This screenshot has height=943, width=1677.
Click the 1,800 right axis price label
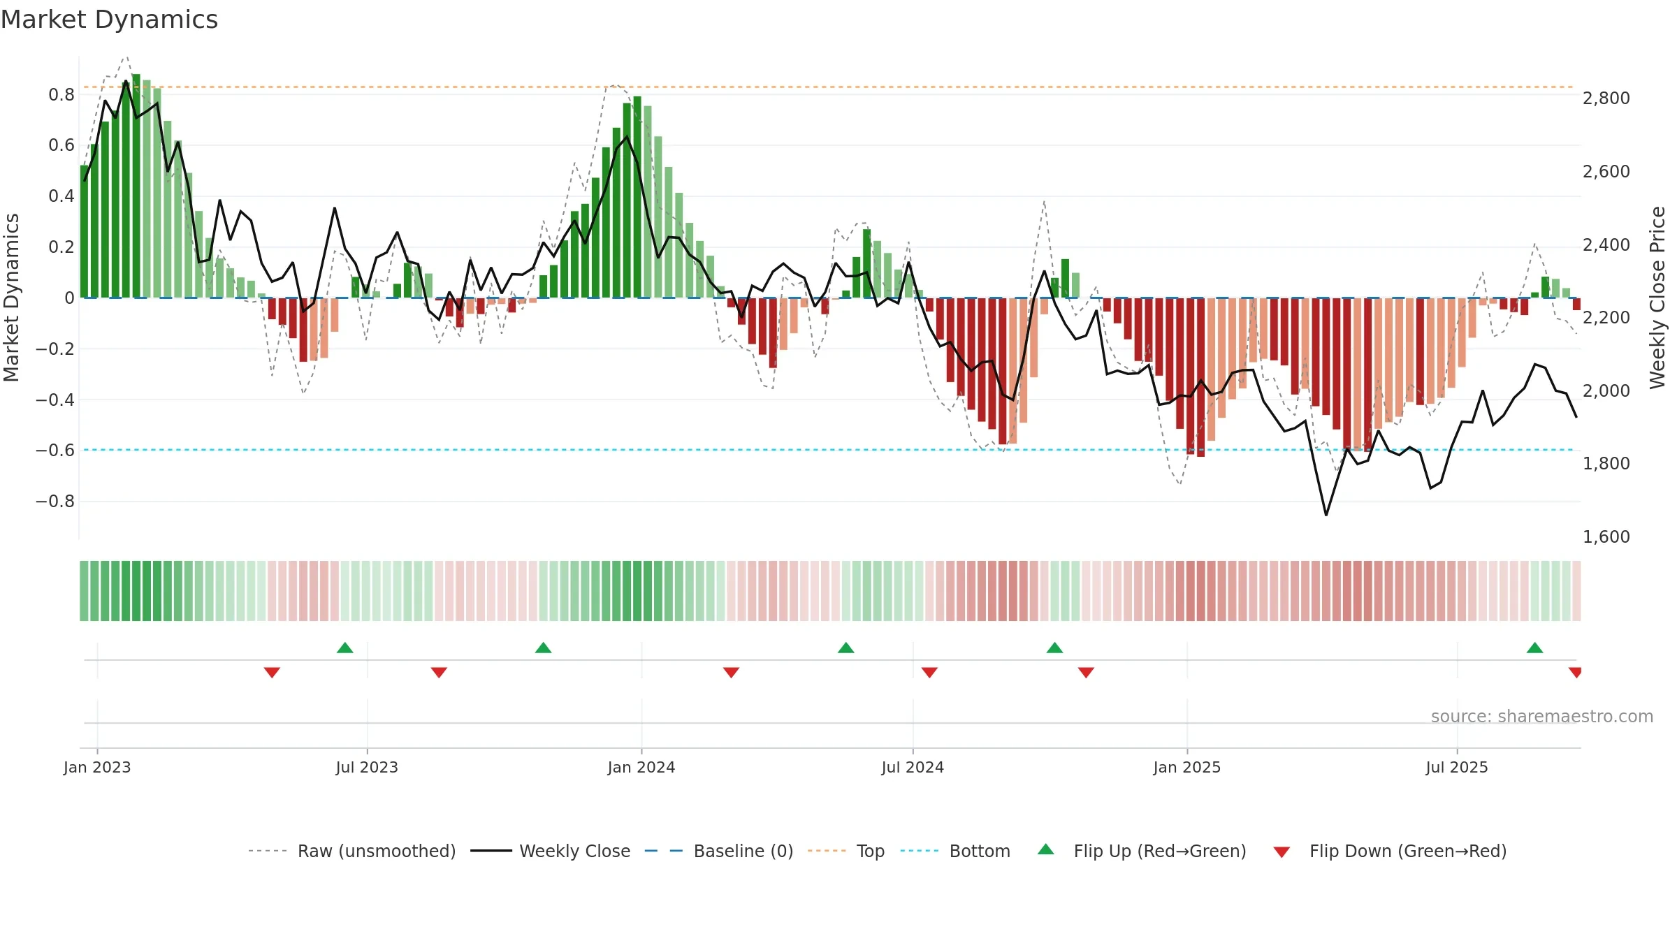pos(1606,464)
